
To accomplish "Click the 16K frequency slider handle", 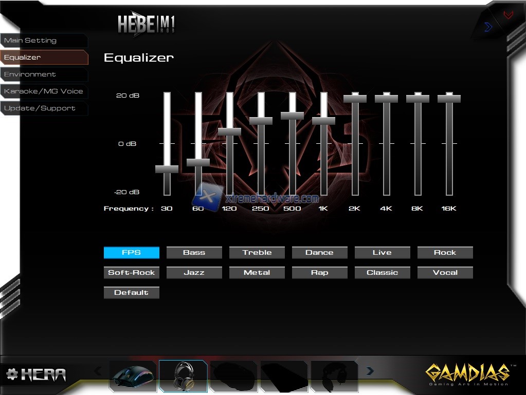I will point(449,99).
